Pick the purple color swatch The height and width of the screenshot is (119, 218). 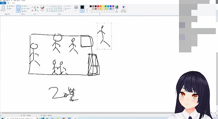(x=113, y=6)
